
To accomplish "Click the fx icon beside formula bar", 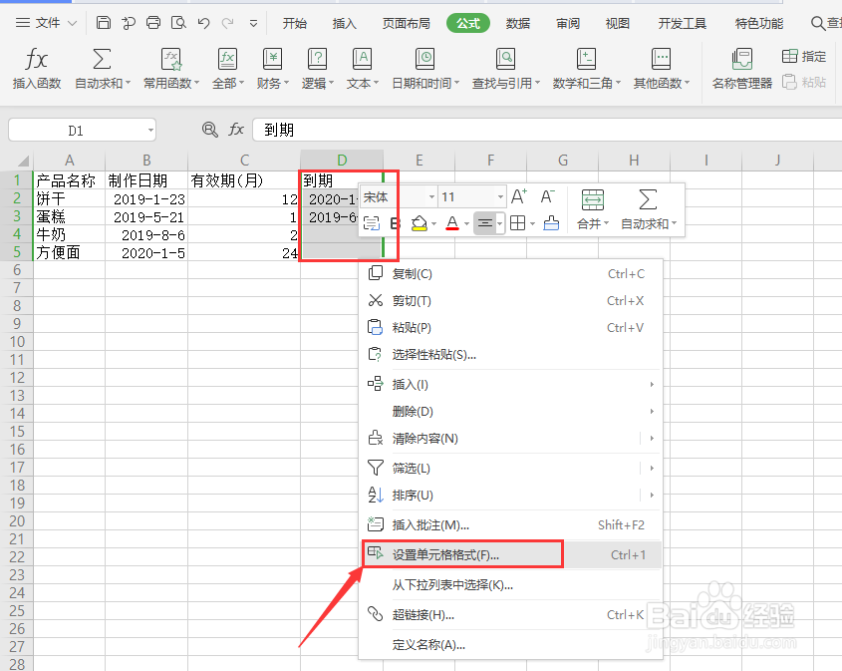I will coord(236,130).
